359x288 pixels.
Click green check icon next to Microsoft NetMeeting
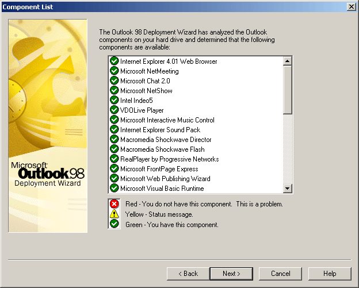[114, 71]
